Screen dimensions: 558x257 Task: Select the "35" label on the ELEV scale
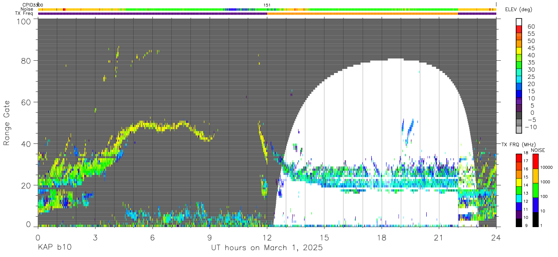tap(531, 62)
